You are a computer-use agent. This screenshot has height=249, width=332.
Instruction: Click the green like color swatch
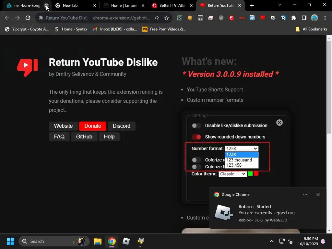250,174
